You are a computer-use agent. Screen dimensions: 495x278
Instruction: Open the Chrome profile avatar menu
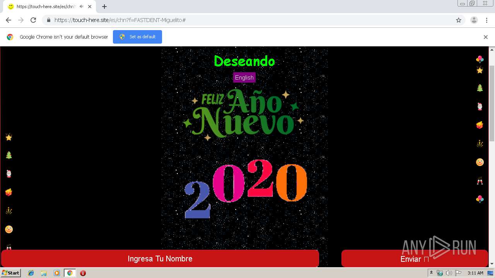pyautogui.click(x=474, y=20)
